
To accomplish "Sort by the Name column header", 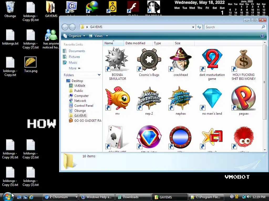I will (113, 43).
